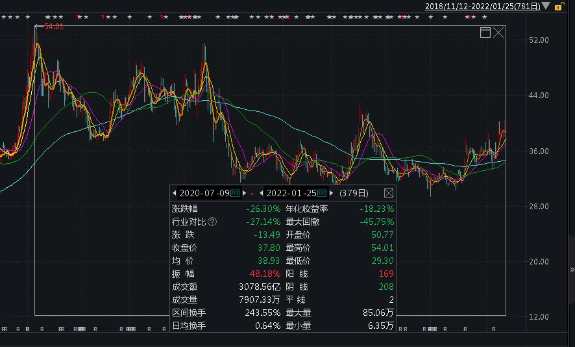The height and width of the screenshot is (347, 575).
Task: Expand the date range dropdown triangle
Action: click(x=546, y=6)
